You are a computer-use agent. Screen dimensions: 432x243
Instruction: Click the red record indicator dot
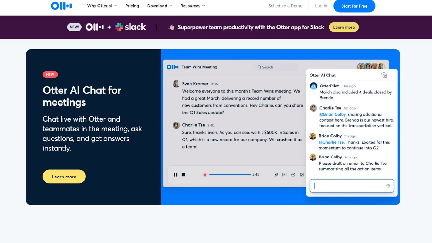[x=205, y=175]
